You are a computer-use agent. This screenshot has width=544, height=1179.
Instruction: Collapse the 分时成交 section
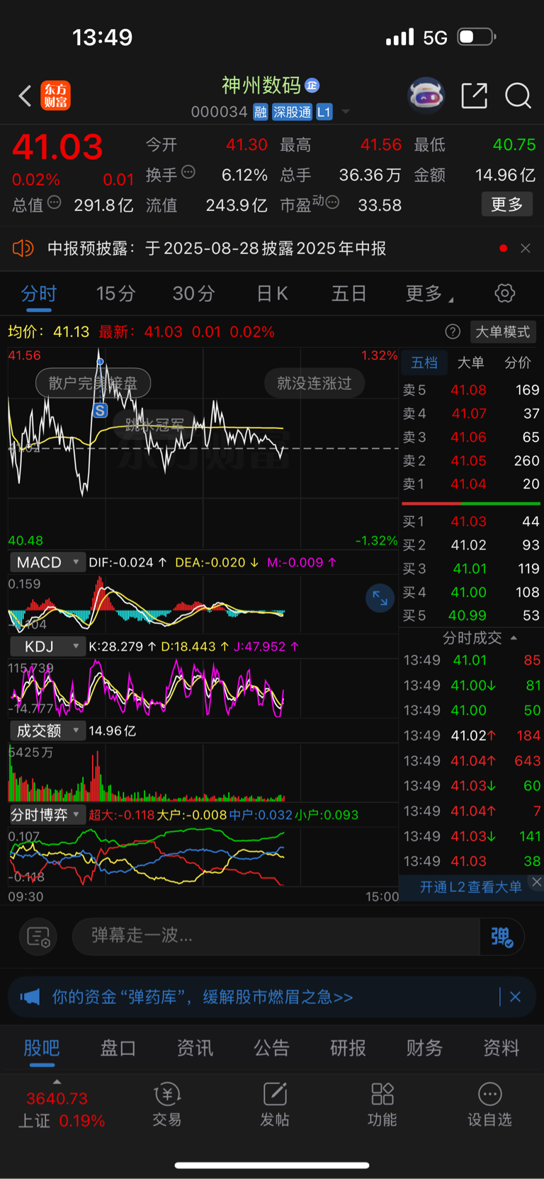[514, 638]
